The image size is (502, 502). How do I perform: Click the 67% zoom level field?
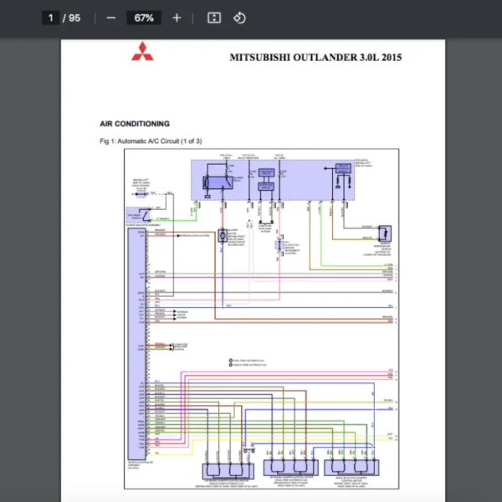143,18
